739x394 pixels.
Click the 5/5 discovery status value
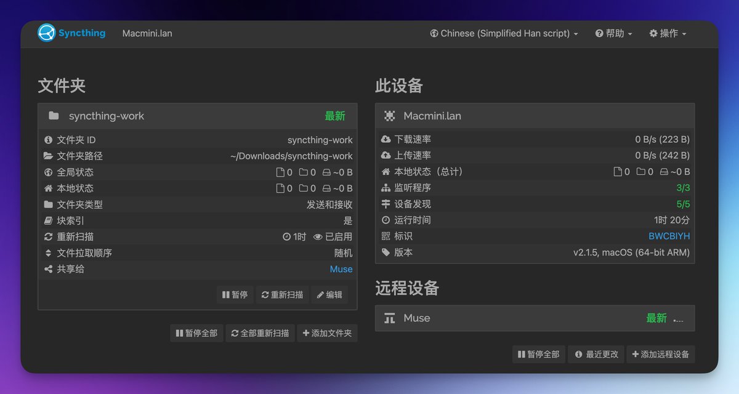683,204
